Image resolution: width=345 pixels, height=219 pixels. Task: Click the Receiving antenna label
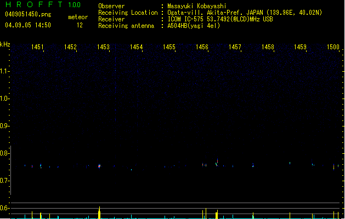pyautogui.click(x=126, y=26)
